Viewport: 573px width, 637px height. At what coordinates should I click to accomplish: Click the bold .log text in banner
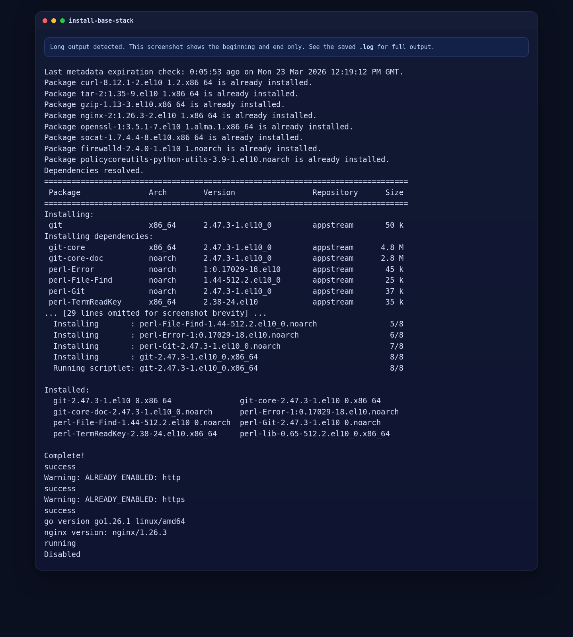(x=366, y=47)
